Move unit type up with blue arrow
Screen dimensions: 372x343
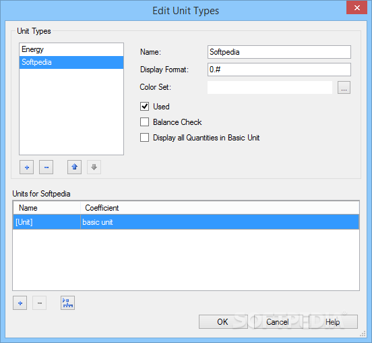pyautogui.click(x=75, y=167)
